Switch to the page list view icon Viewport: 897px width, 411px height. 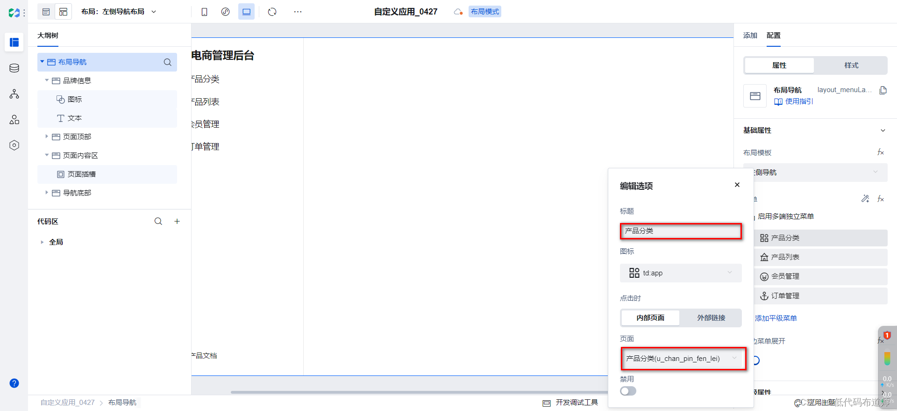tap(46, 12)
